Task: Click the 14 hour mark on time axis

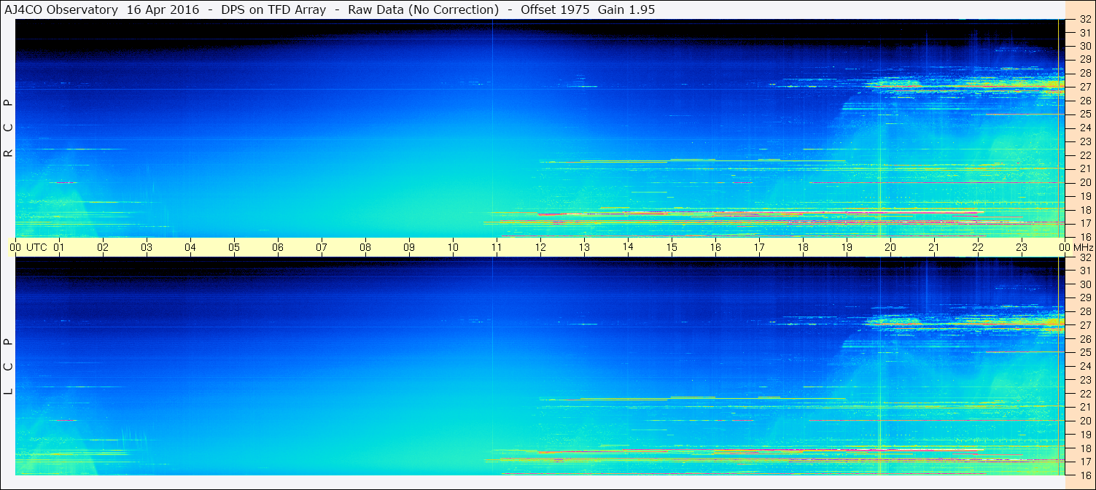Action: click(628, 246)
